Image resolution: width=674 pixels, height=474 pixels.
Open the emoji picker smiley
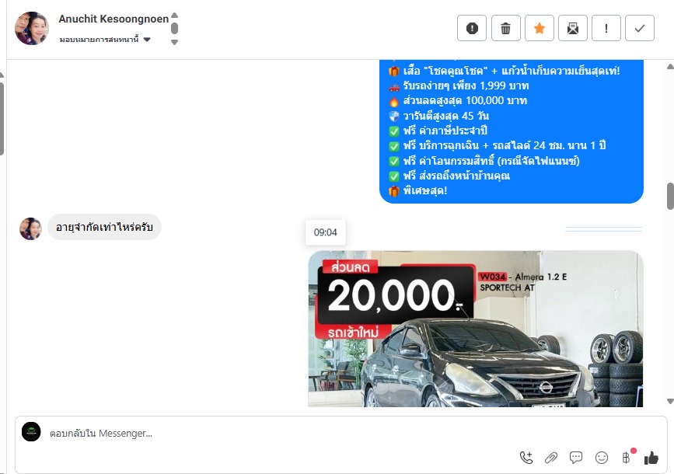tap(602, 458)
